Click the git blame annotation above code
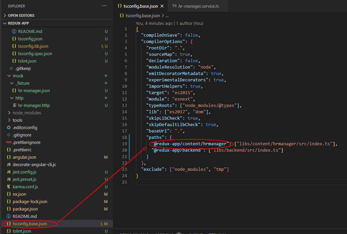347x234 pixels. [169, 24]
